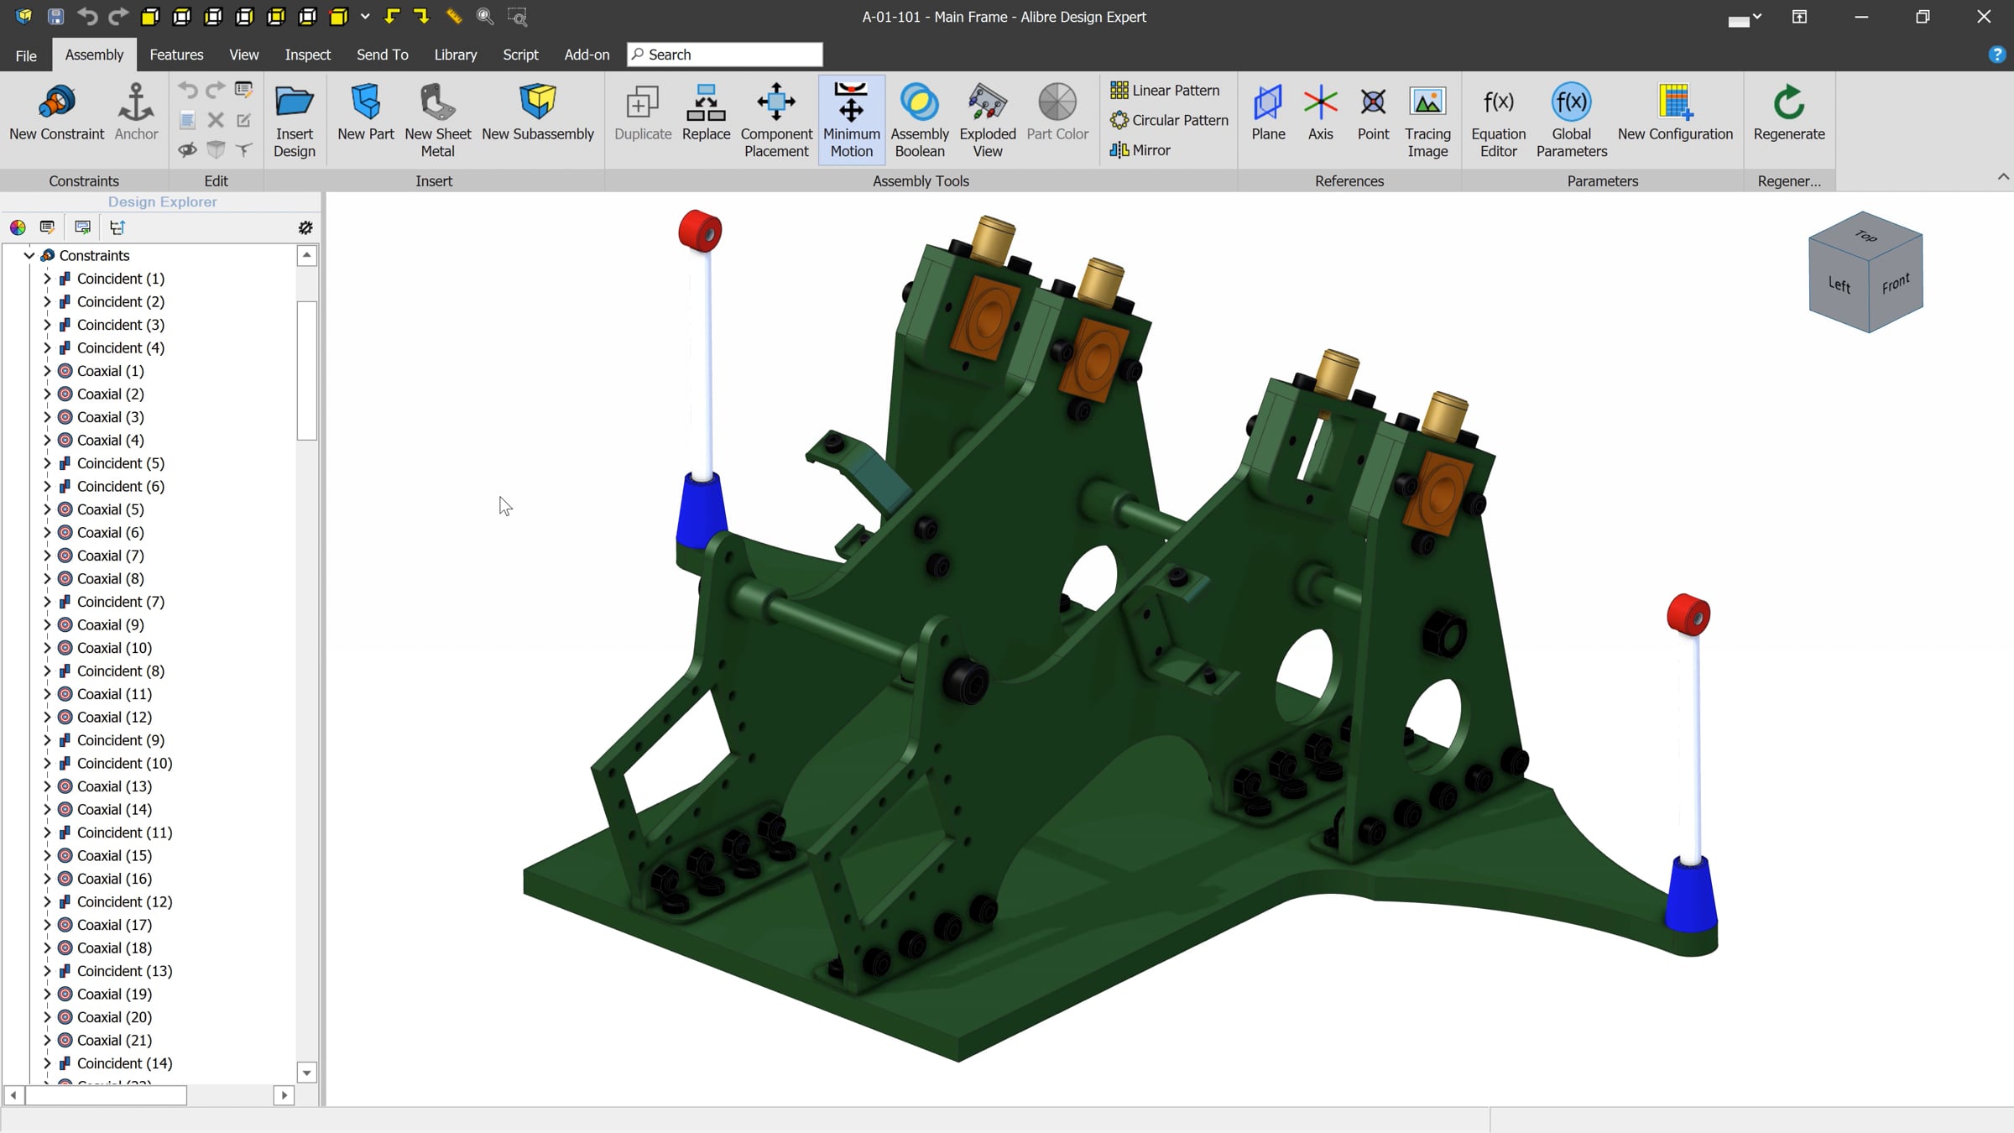Toggle the color display icon in Design Explorer
This screenshot has height=1133, width=2014.
point(18,227)
